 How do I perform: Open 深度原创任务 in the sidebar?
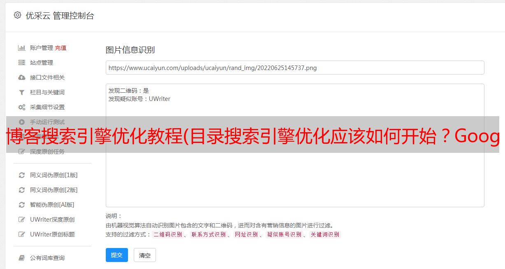tap(47, 152)
